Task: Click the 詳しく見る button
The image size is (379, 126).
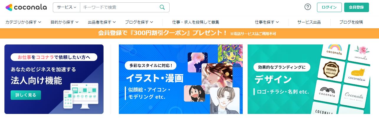Action: point(26,95)
